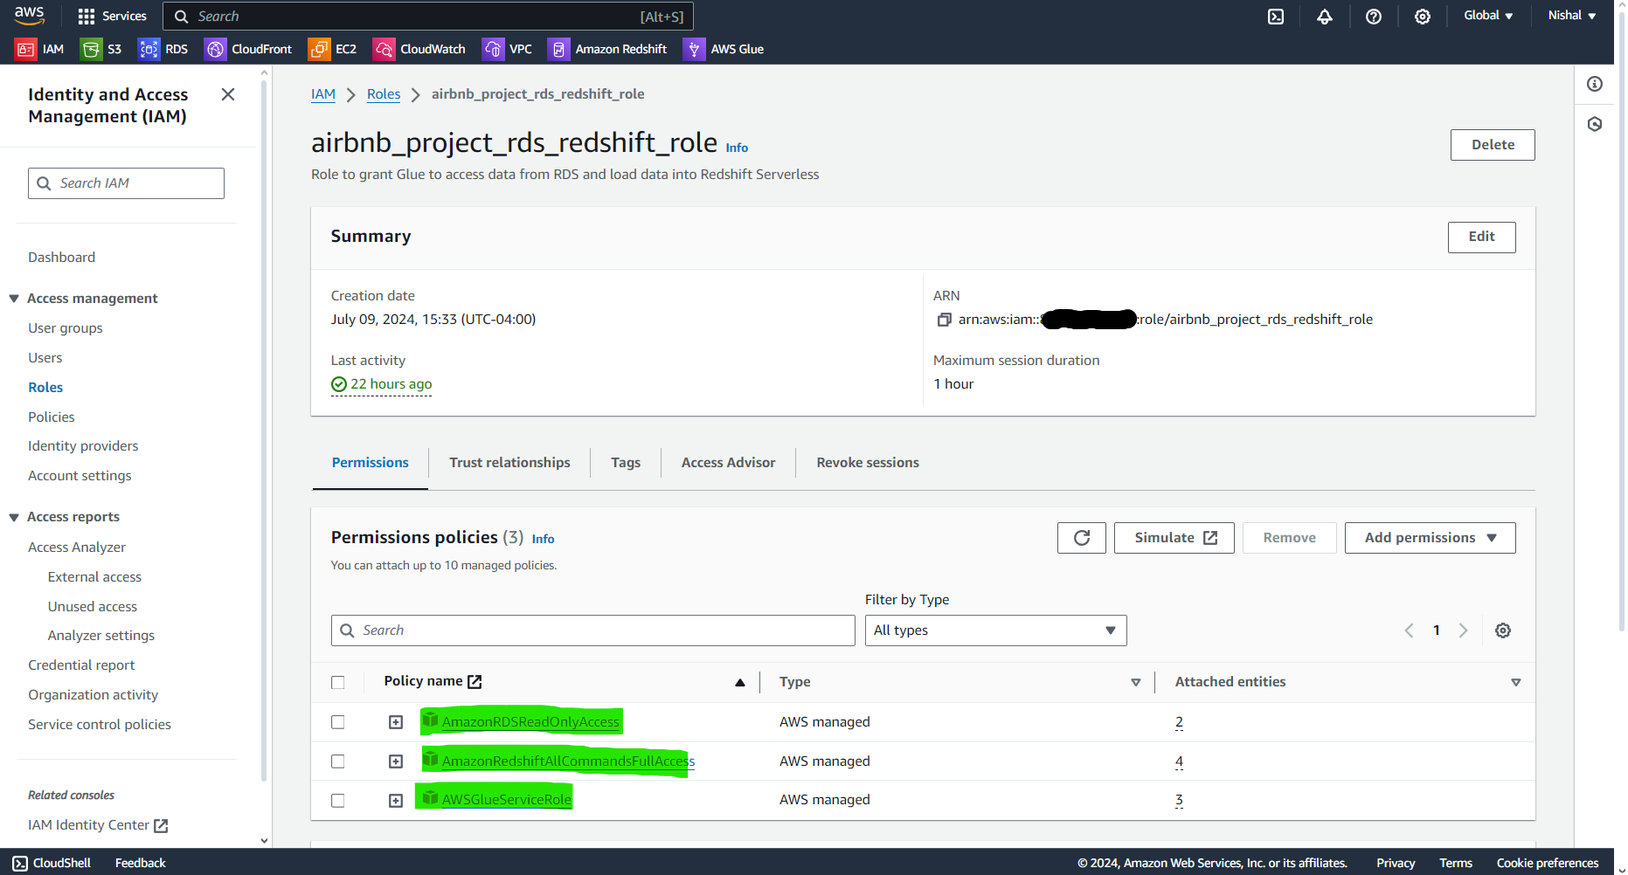Viewport: 1628px width, 875px height.
Task: Go to next policies page
Action: [1464, 630]
